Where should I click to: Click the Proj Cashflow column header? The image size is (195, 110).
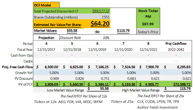[176, 44]
